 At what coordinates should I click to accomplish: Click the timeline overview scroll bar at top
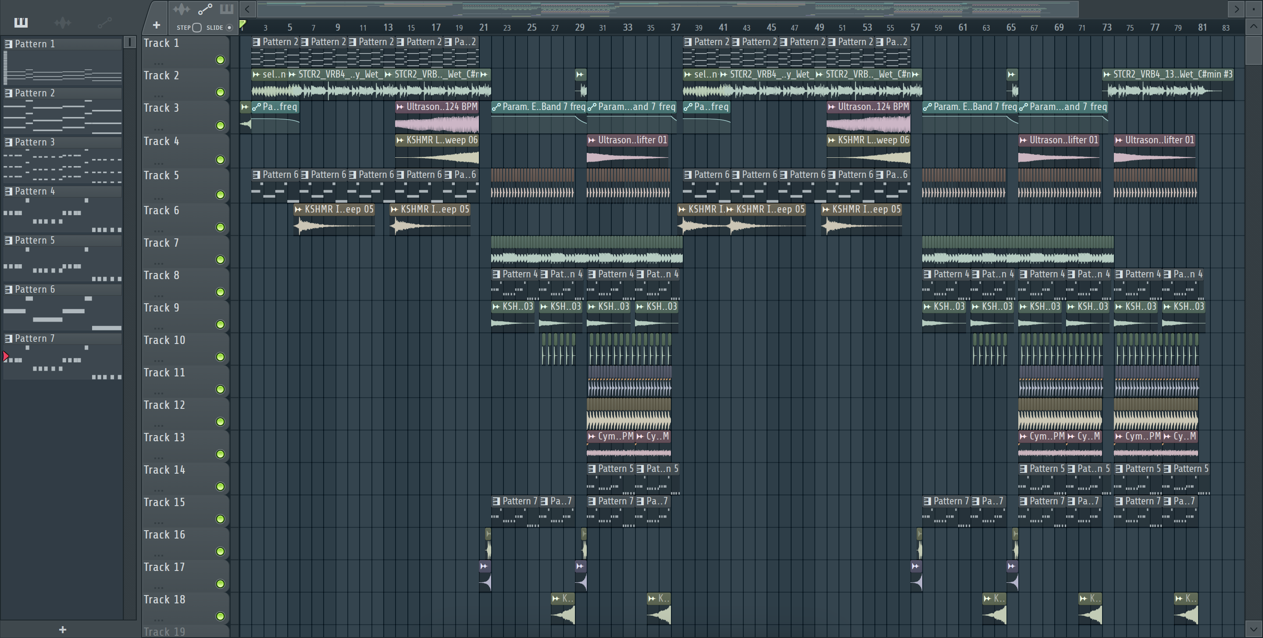(667, 9)
